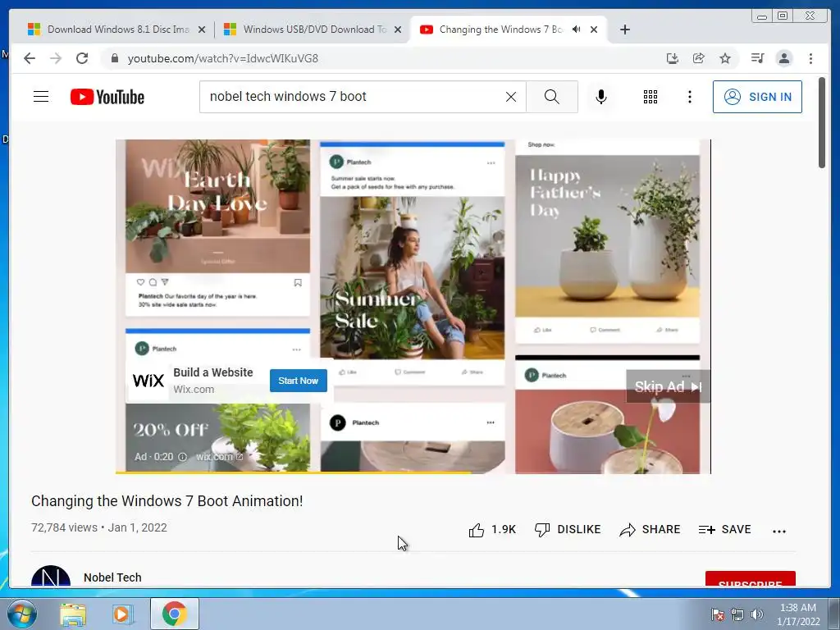Install app icon in address bar
840x630 pixels.
673,58
